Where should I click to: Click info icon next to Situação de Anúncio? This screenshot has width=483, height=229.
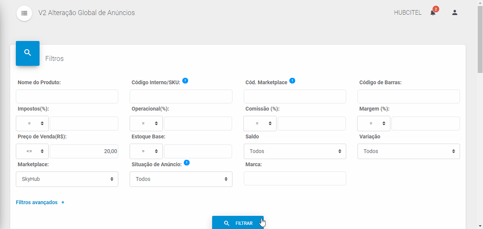[187, 163]
